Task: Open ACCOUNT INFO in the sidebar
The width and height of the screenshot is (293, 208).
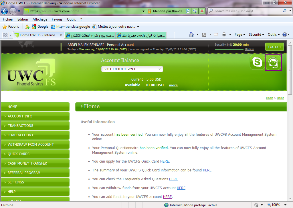Action: click(x=35, y=116)
